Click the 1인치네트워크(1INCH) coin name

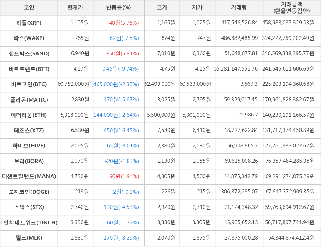[29, 223]
